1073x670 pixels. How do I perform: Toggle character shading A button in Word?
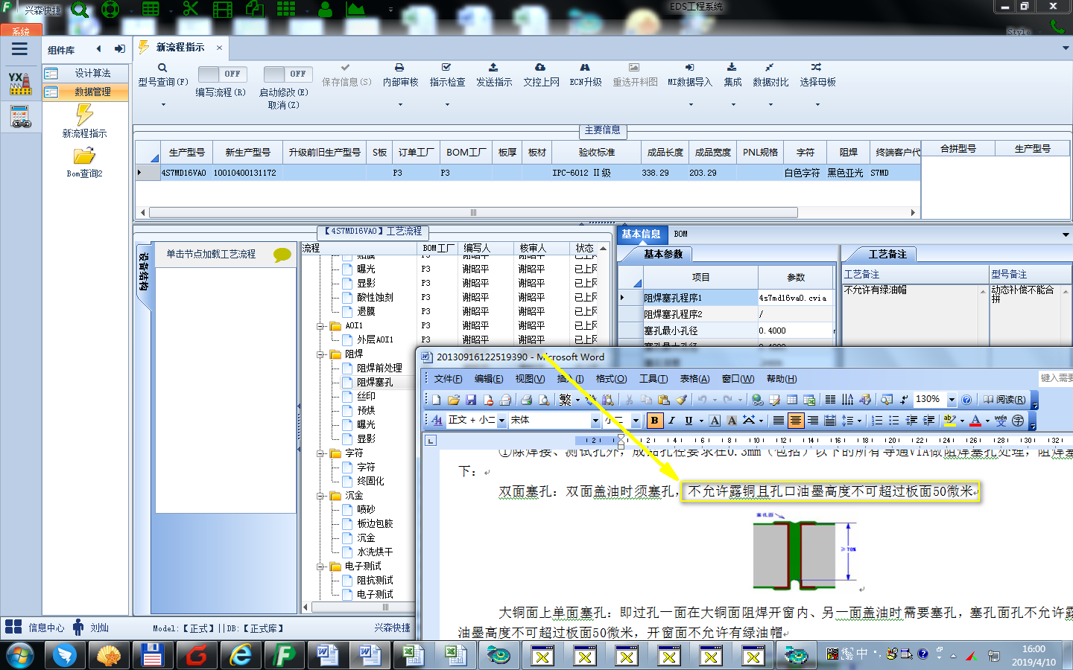pos(732,421)
